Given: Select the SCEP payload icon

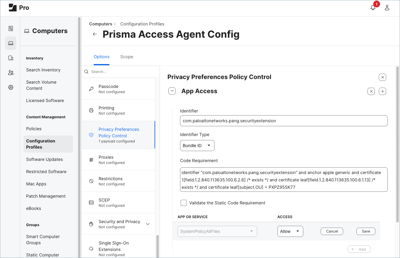Looking at the screenshot, I should point(91,202).
